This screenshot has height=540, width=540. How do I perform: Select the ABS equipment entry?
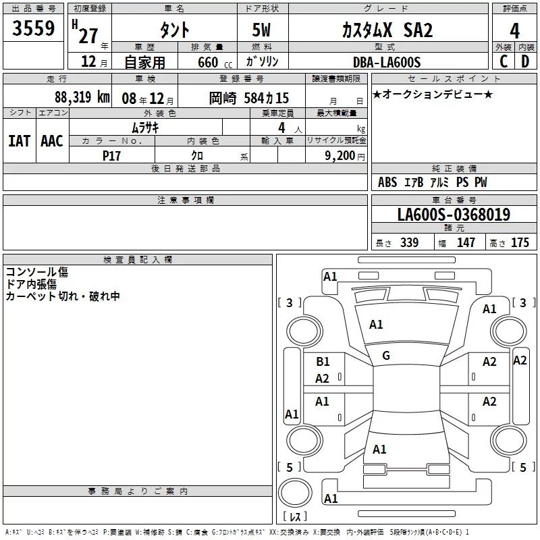(x=387, y=182)
